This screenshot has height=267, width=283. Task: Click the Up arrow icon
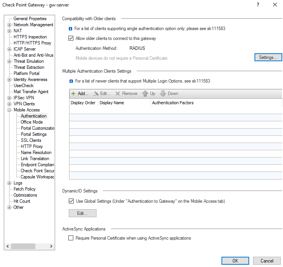click(145, 94)
